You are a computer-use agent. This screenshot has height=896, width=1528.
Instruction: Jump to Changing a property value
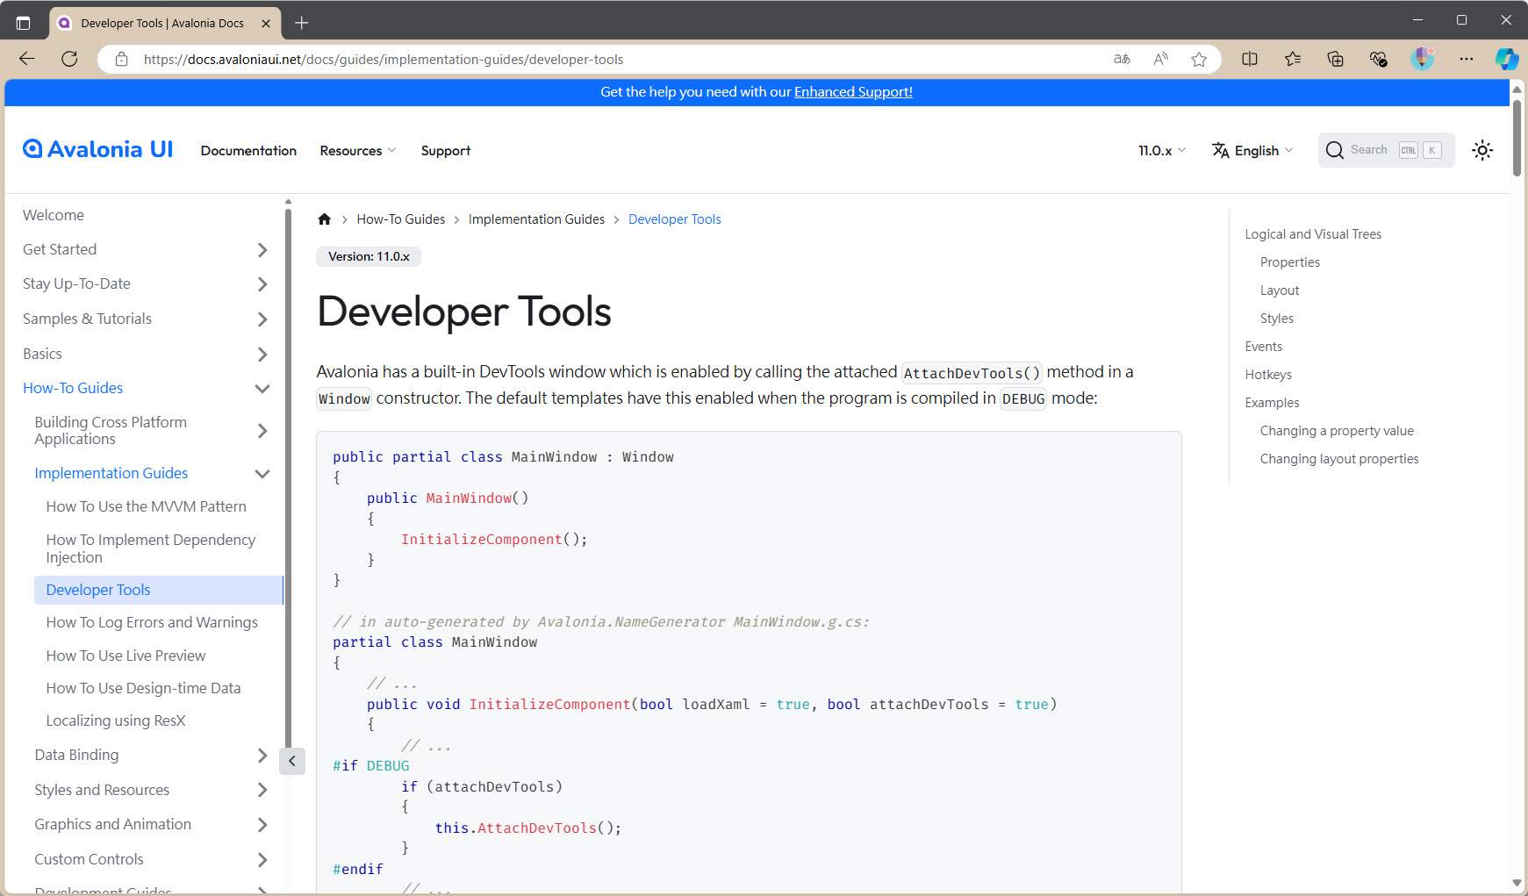click(x=1337, y=431)
